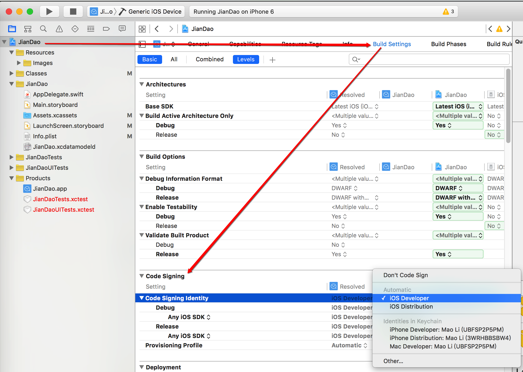Select iOS Distribution from the menu

click(x=411, y=307)
